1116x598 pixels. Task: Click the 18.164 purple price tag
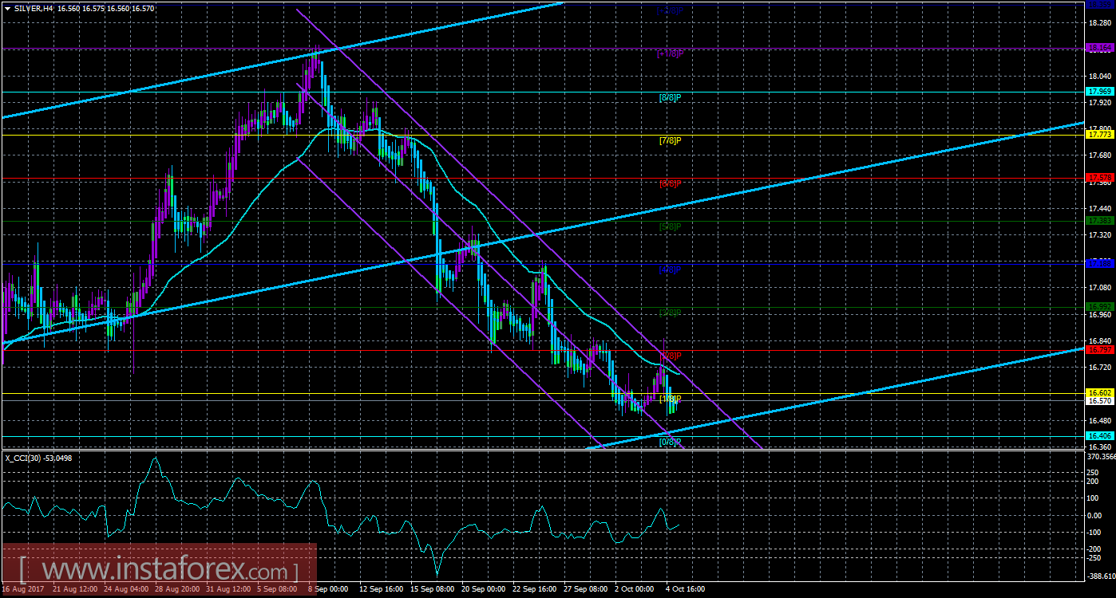pos(1099,48)
